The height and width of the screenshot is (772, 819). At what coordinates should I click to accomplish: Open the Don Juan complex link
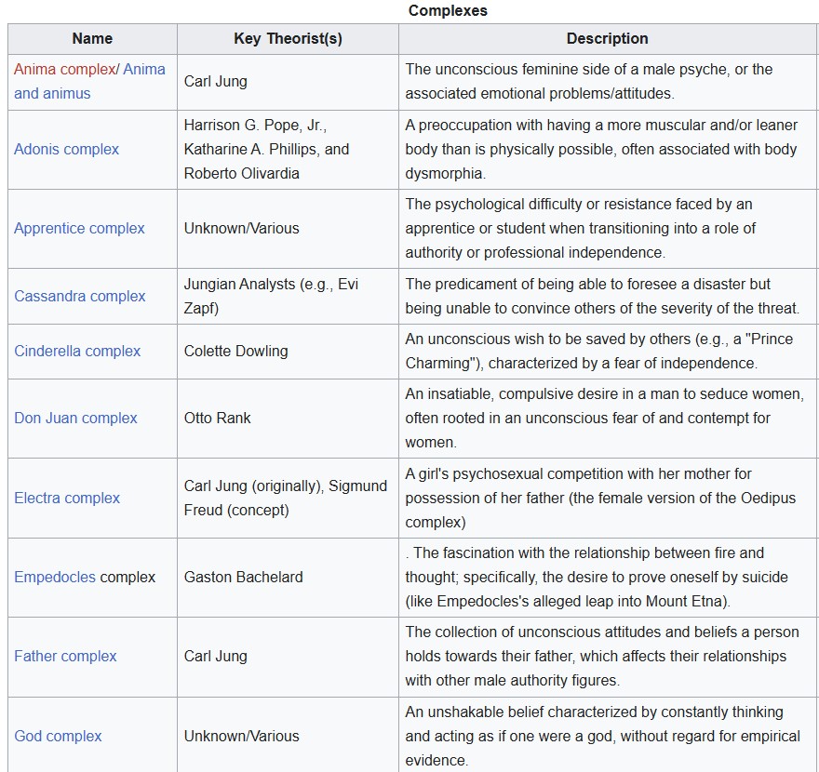click(75, 418)
